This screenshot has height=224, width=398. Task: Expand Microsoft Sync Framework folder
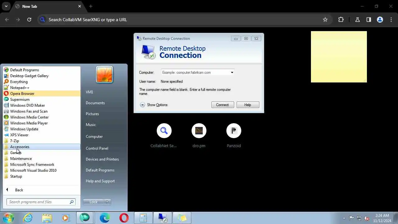(x=42, y=165)
